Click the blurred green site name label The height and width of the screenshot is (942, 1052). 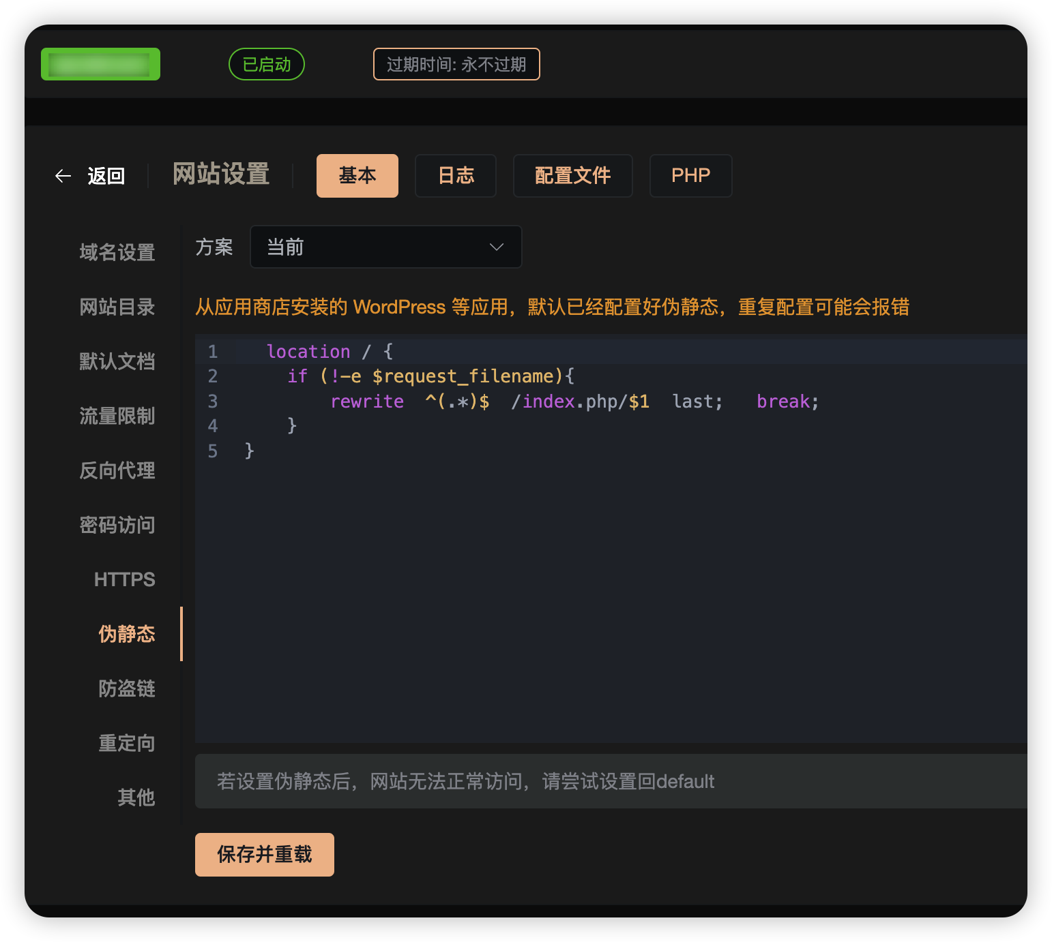click(x=100, y=64)
